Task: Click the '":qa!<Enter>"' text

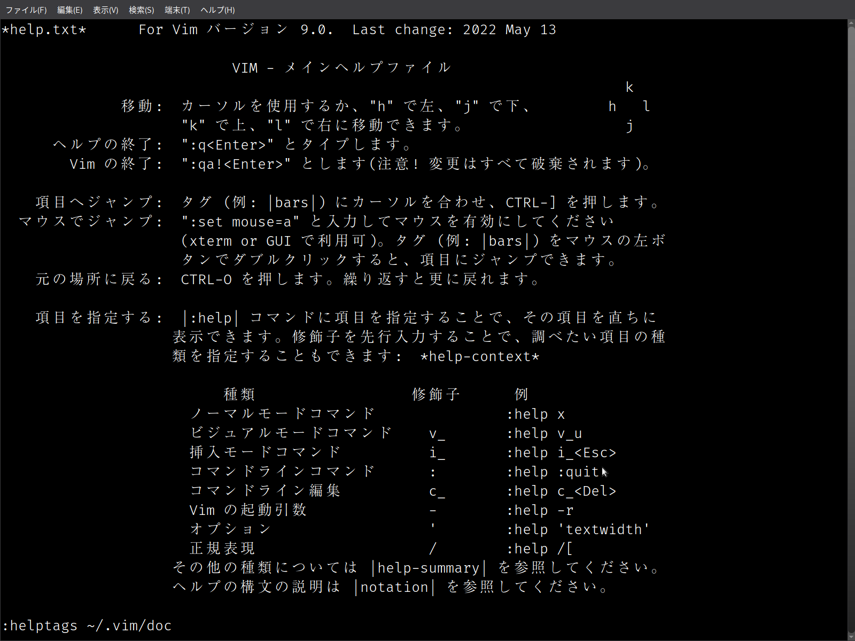Action: 236,164
